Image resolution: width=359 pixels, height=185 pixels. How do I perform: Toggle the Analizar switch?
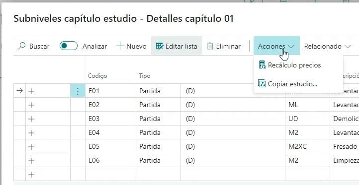(69, 46)
